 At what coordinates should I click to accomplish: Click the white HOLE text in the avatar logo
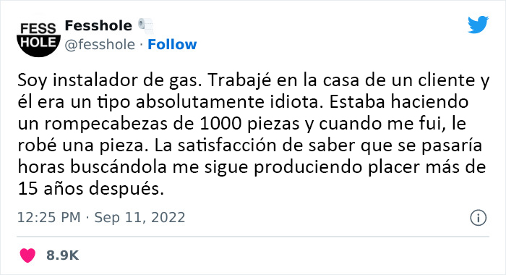38,42
